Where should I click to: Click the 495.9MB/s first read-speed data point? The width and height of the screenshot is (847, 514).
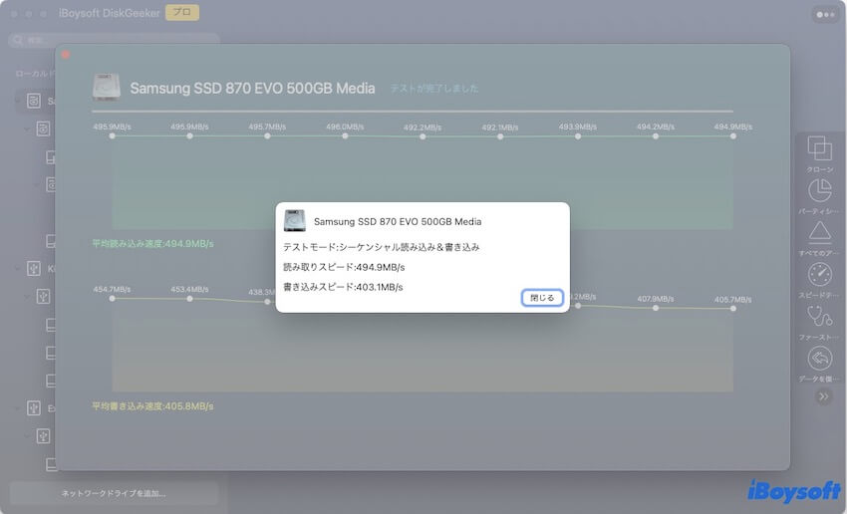coord(112,136)
